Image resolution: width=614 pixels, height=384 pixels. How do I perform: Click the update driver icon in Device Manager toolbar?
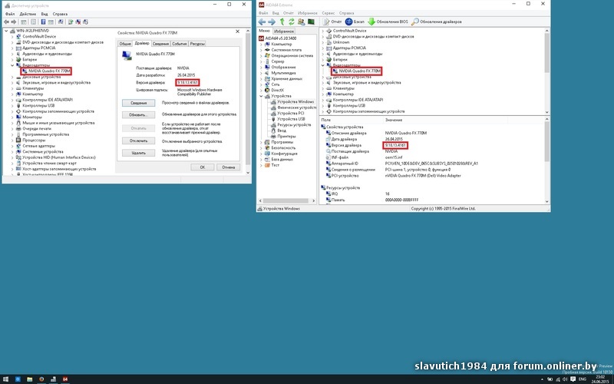point(71,22)
